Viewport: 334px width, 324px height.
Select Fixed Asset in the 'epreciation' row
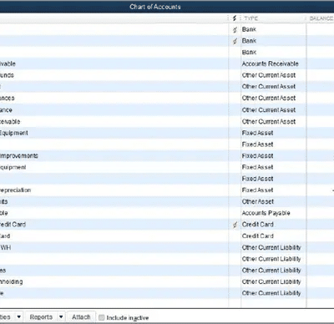(x=257, y=190)
